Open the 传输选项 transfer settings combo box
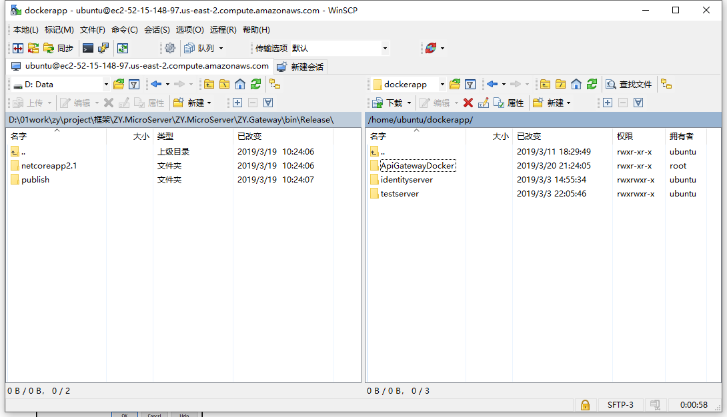Screen dimensions: 727x417 339,48
